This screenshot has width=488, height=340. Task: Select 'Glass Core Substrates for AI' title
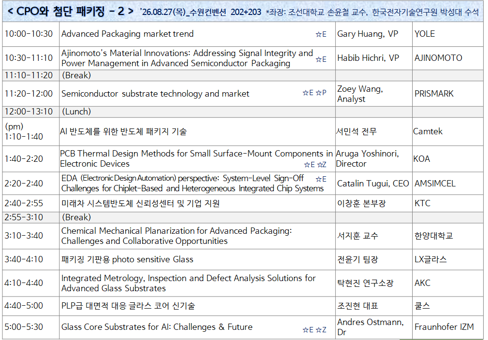click(157, 327)
